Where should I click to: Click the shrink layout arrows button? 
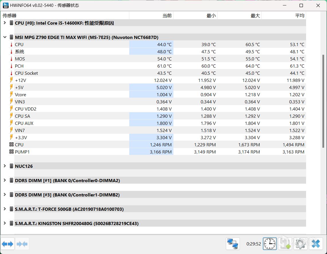tap(22, 244)
